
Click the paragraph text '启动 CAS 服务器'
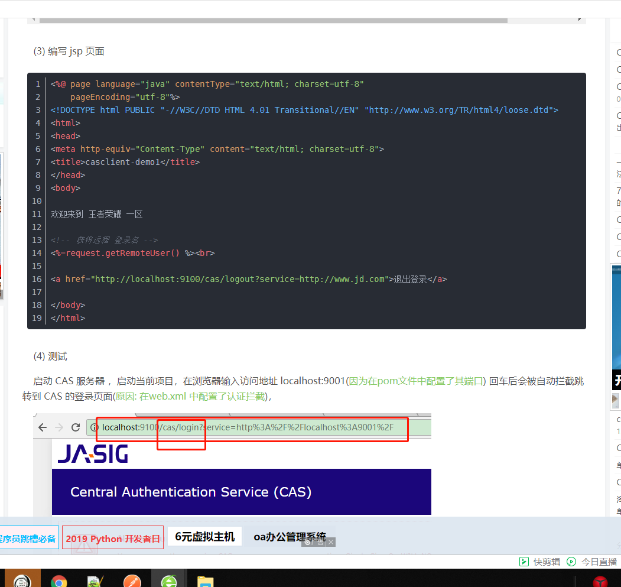[69, 381]
